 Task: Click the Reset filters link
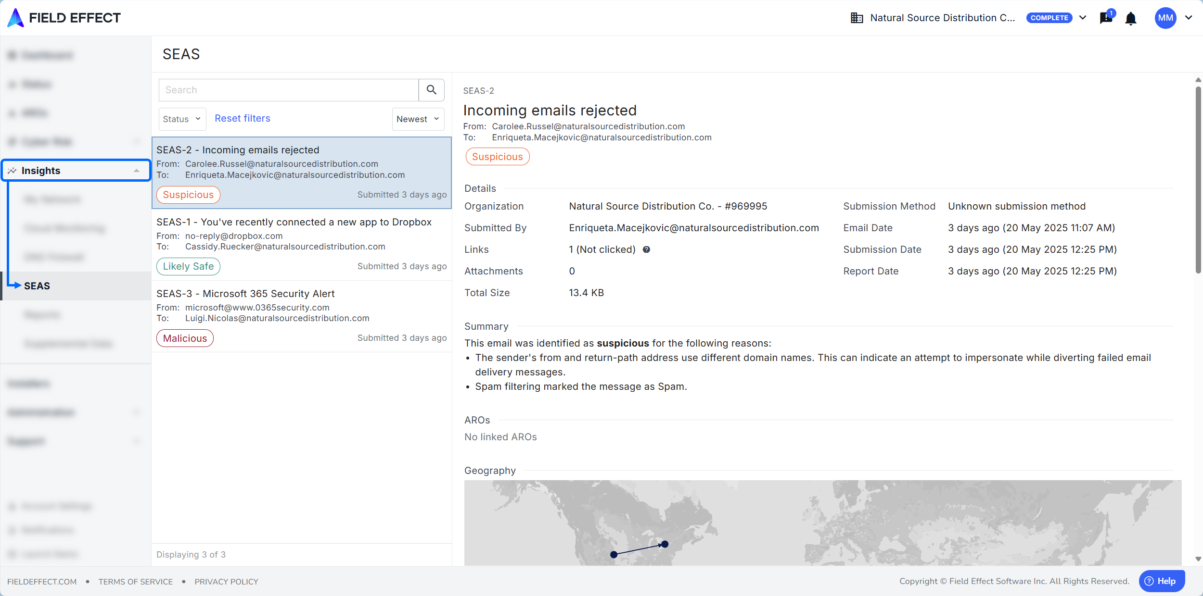click(242, 118)
